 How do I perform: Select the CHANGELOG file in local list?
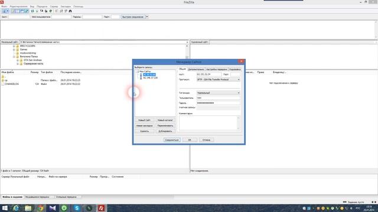[12, 84]
